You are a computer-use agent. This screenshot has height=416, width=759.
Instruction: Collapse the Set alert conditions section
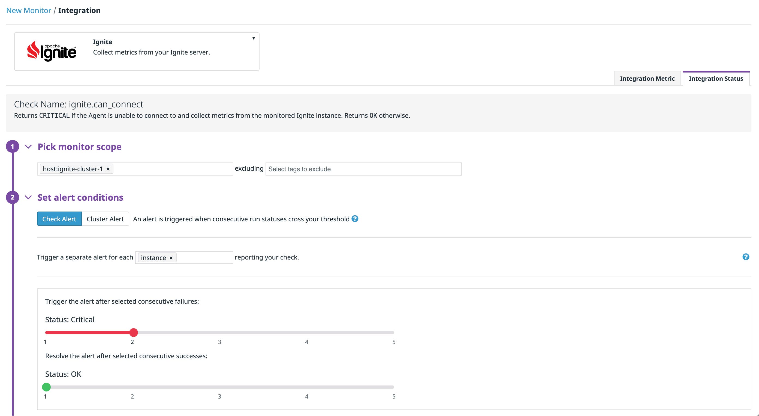[x=28, y=197]
